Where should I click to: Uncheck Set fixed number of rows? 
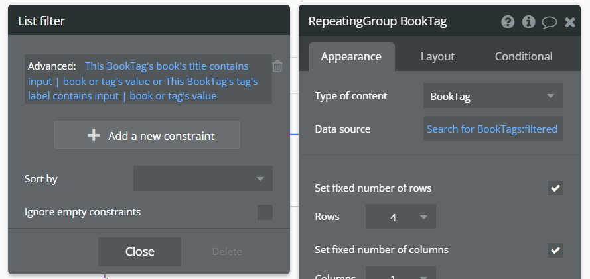[x=555, y=188]
